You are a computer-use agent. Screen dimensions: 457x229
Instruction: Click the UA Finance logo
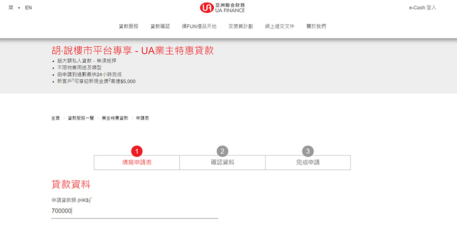pyautogui.click(x=222, y=8)
